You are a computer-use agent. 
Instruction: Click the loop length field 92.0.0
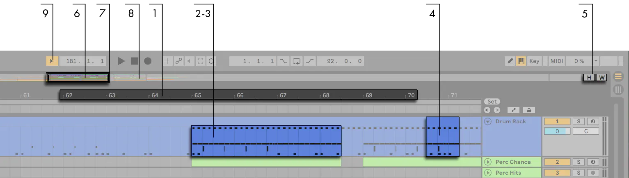(340, 61)
